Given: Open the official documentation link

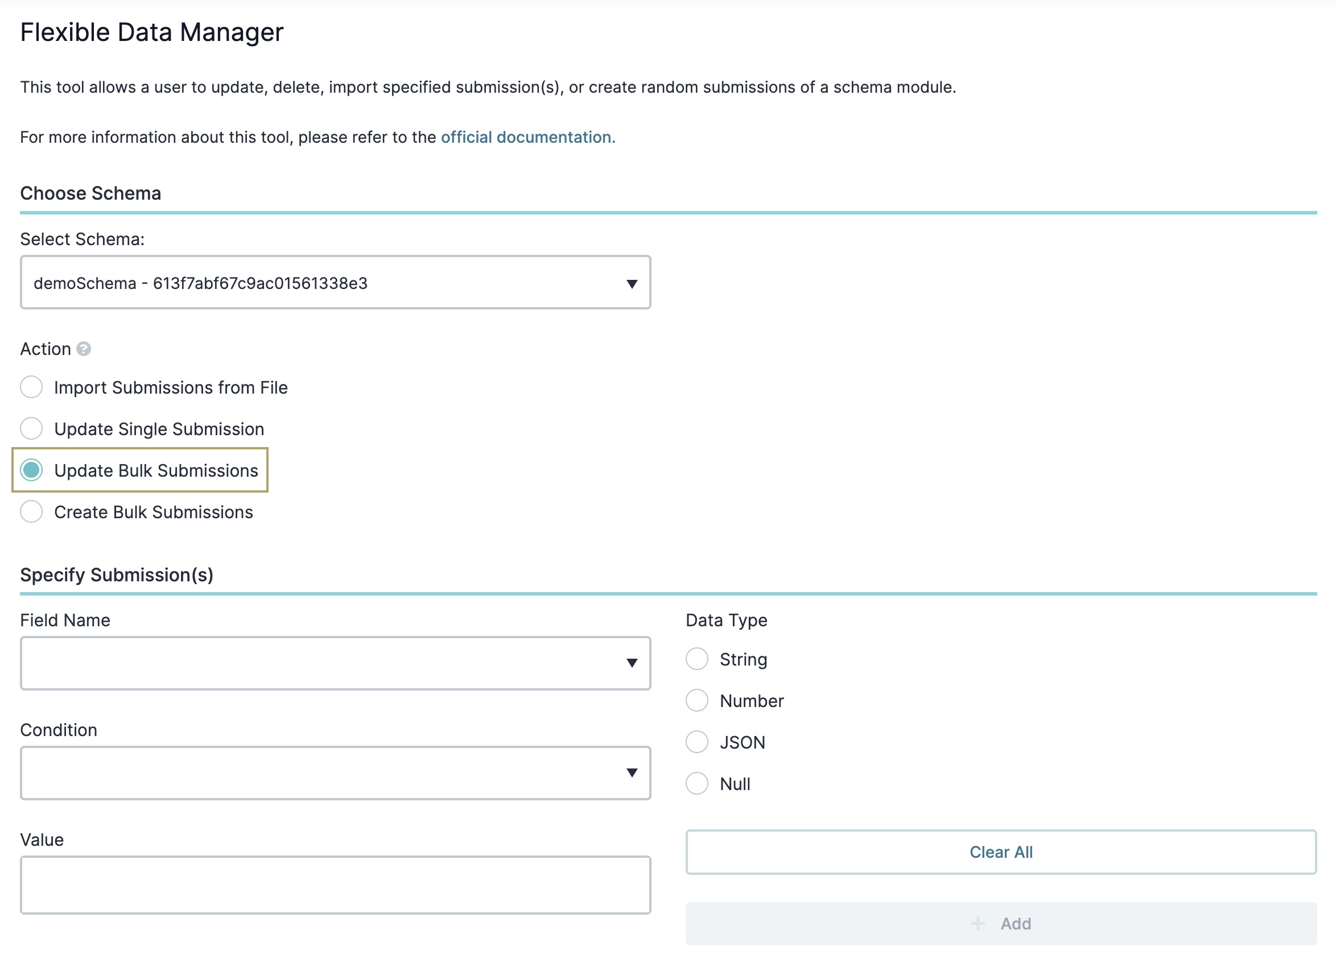Looking at the screenshot, I should coord(528,137).
